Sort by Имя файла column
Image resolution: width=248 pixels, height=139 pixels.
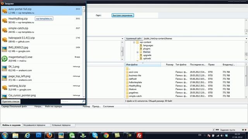point(143,64)
